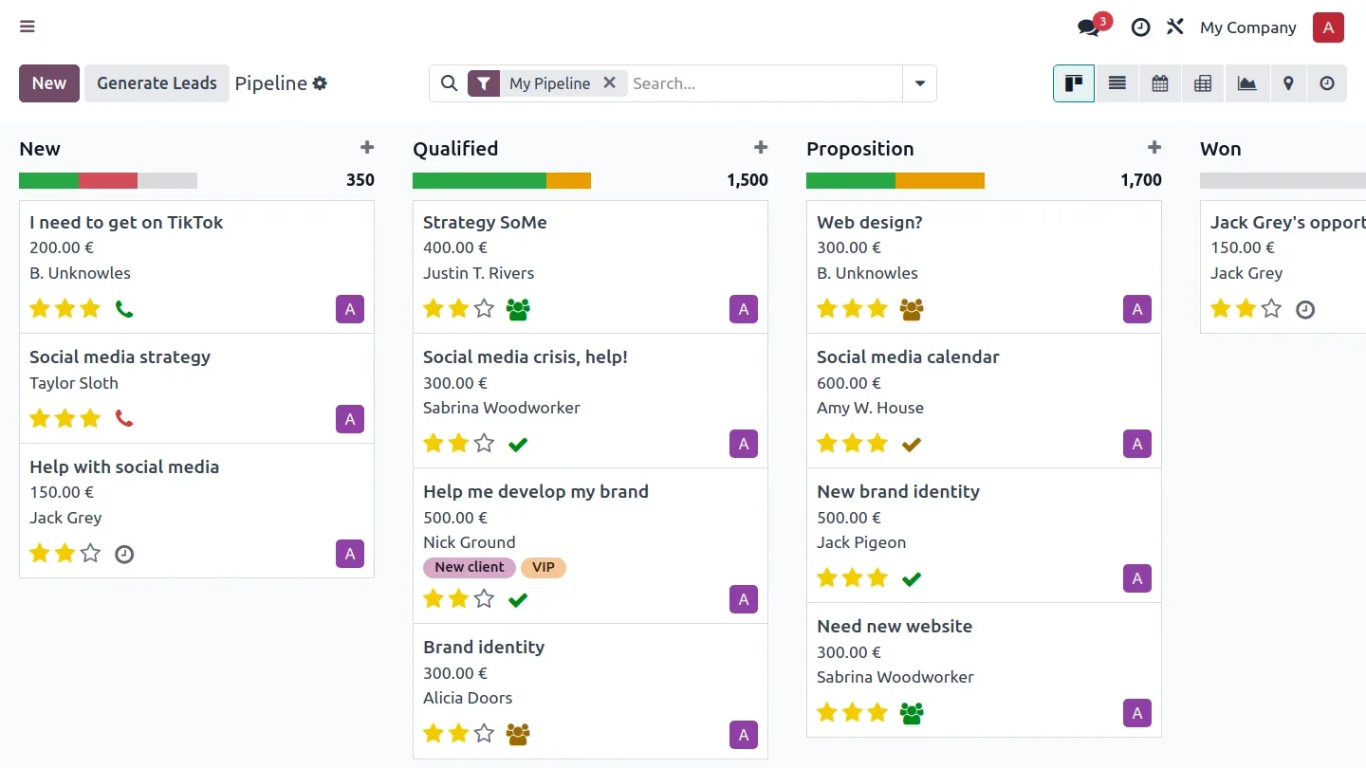Click the Generate Leads button
This screenshot has height=768, width=1366.
(x=157, y=83)
